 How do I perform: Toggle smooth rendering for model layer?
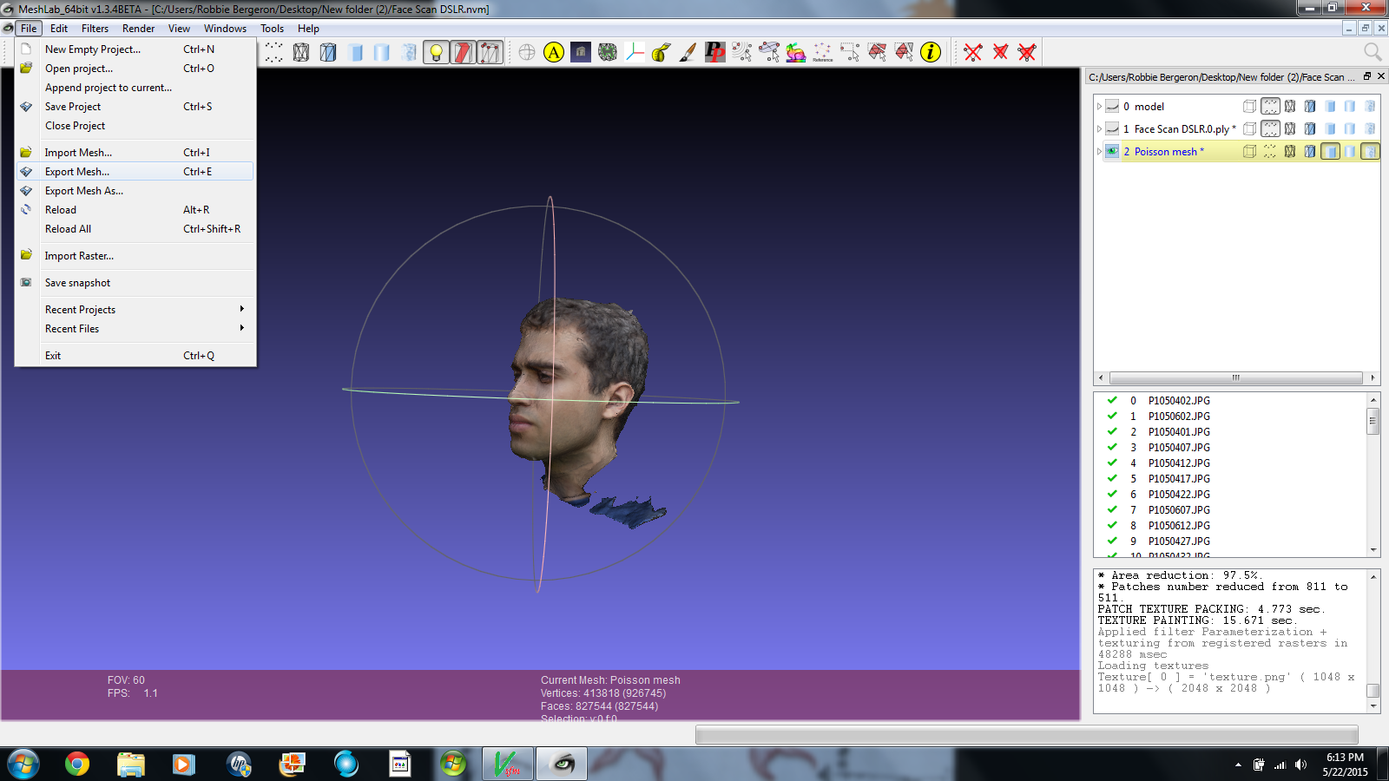click(x=1350, y=106)
